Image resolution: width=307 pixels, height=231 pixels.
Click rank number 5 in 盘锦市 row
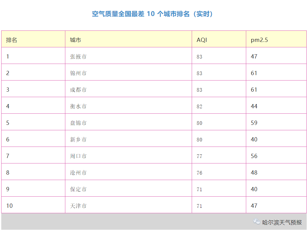pos(8,123)
